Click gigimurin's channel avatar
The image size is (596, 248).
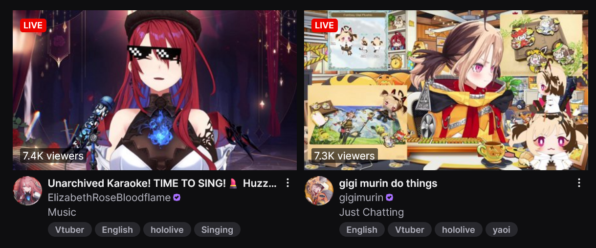[319, 191]
